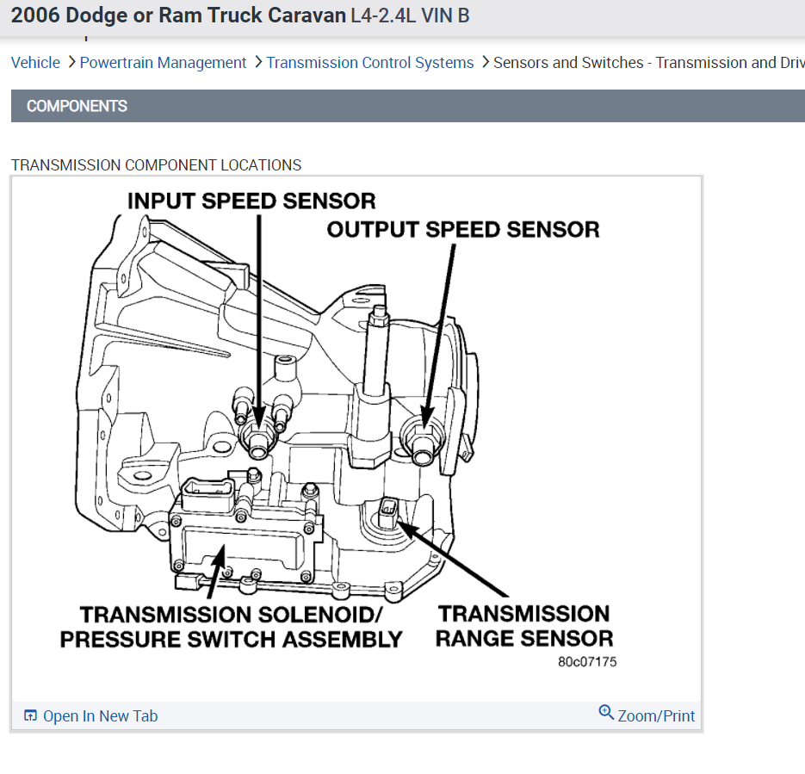
Task: Click the Zoom/Print link
Action: pyautogui.click(x=656, y=716)
